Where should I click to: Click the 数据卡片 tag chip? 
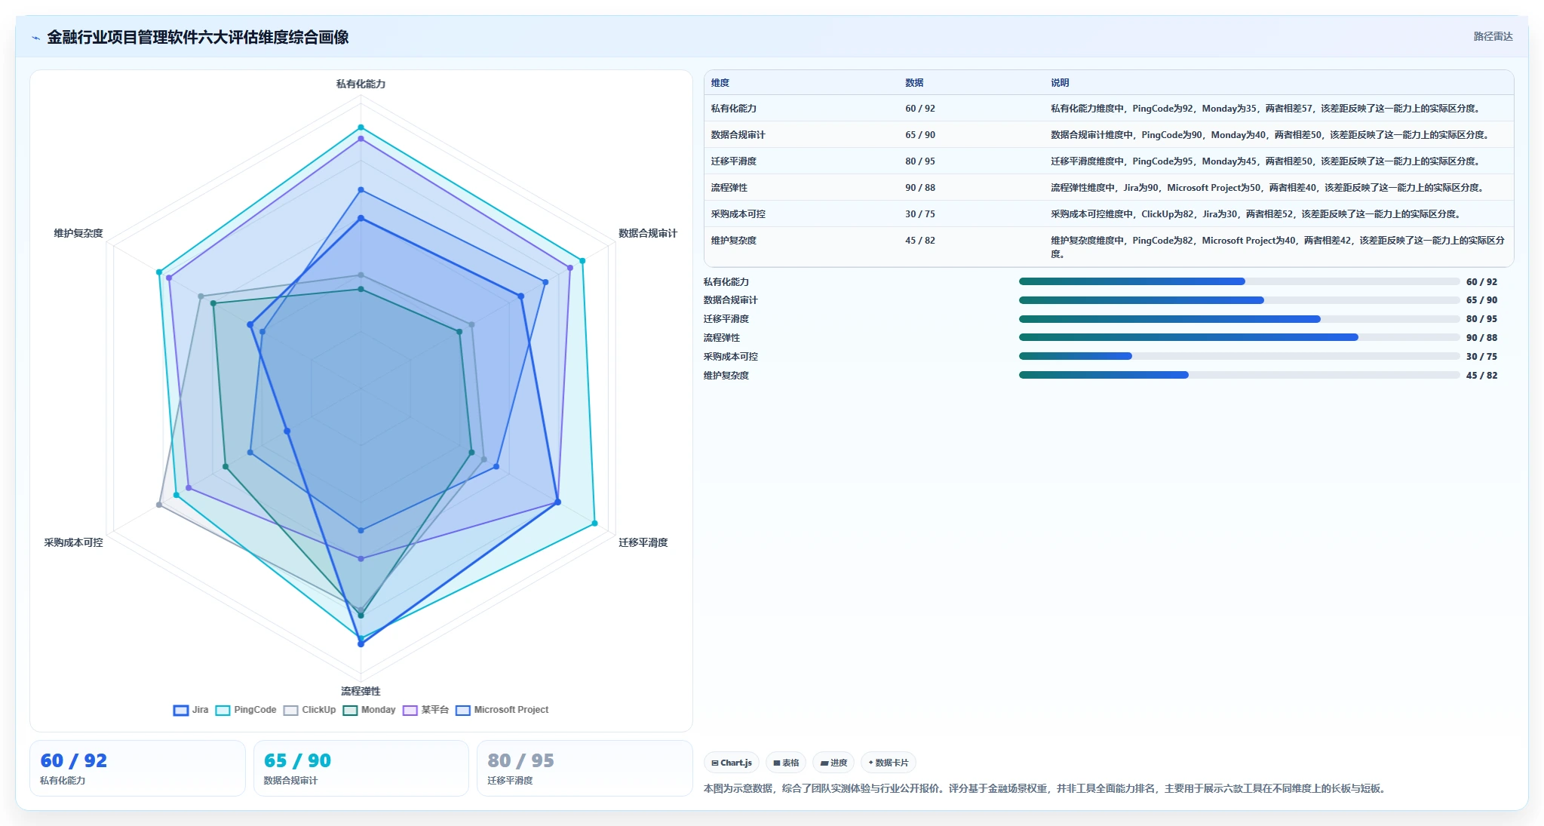pos(889,763)
